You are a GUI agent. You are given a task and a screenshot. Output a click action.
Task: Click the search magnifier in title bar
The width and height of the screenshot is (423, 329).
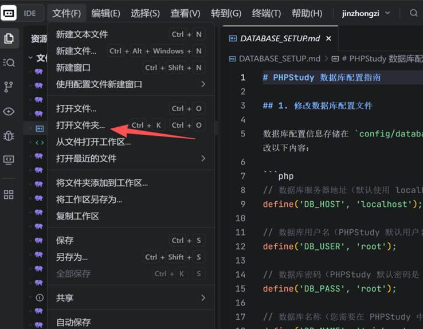point(413,13)
